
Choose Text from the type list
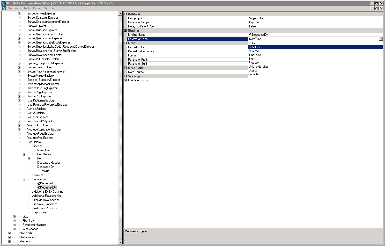pyautogui.click(x=315, y=59)
